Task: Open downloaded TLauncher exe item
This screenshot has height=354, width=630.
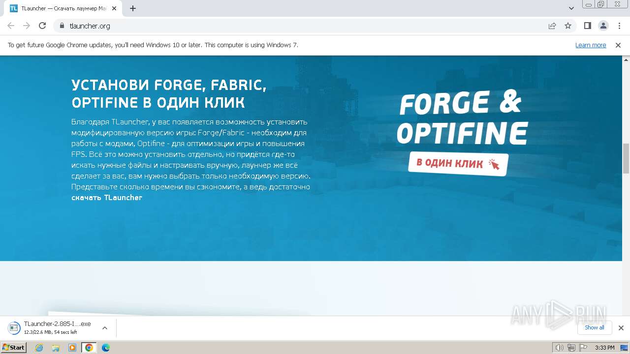Action: coord(57,328)
